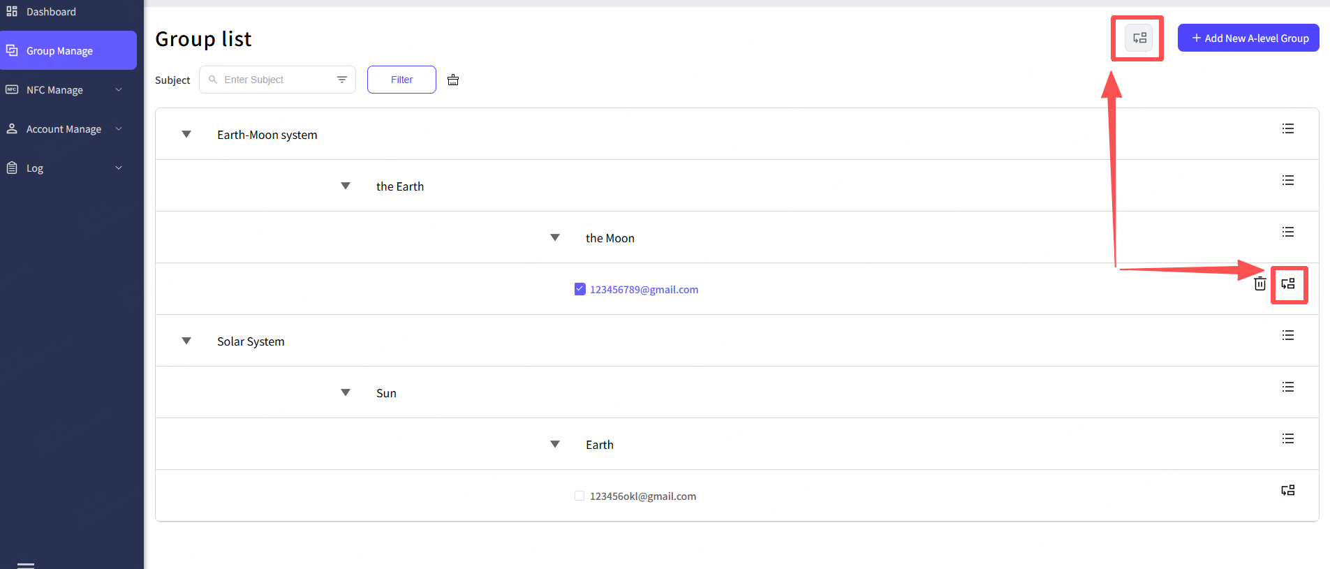Image resolution: width=1330 pixels, height=569 pixels.
Task: Click the Filter button
Action: click(x=401, y=80)
